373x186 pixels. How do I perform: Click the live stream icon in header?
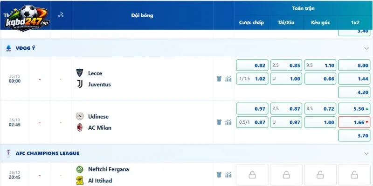tap(61, 15)
